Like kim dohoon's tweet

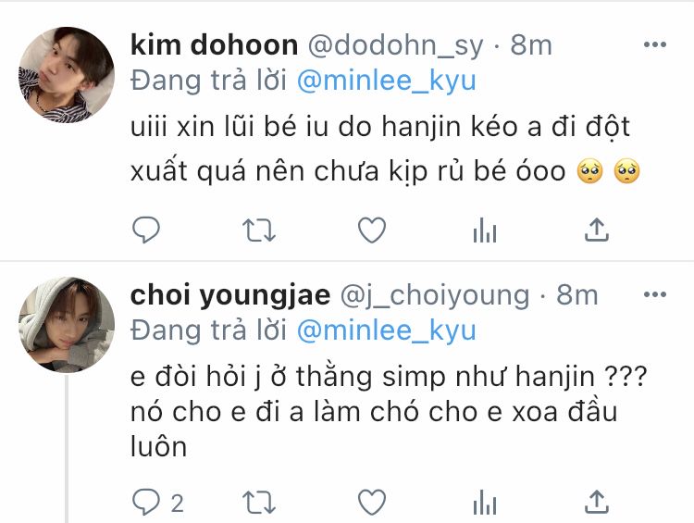[372, 230]
